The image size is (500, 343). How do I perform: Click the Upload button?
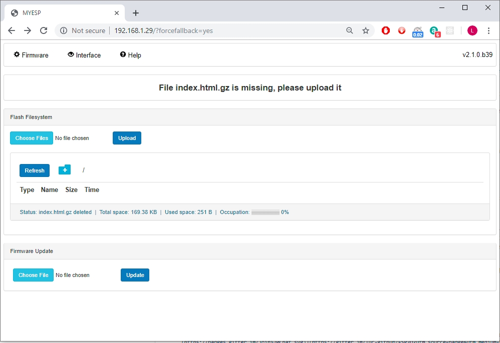tap(127, 138)
